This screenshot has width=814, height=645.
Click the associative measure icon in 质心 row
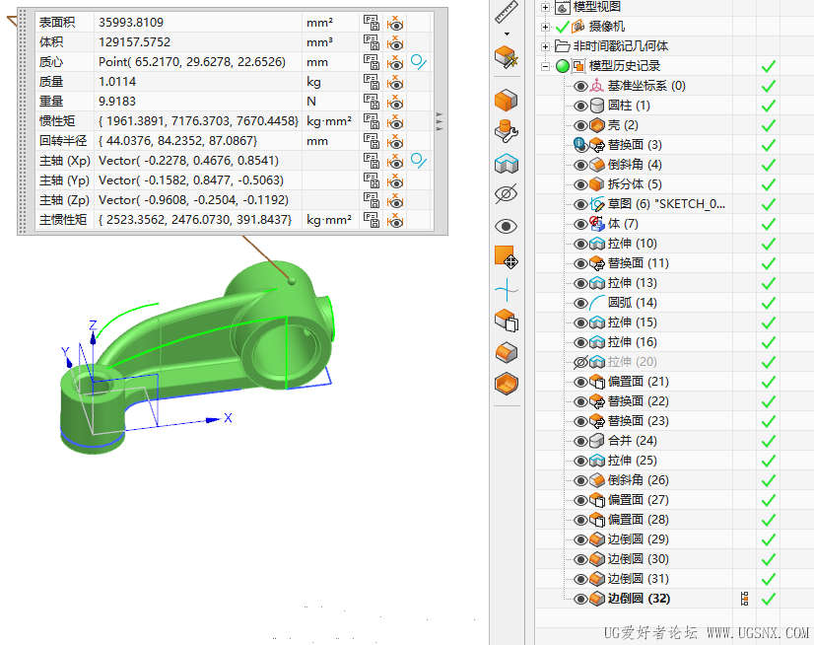point(419,61)
